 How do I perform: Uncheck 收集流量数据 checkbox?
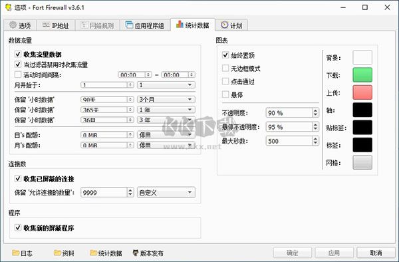18,54
